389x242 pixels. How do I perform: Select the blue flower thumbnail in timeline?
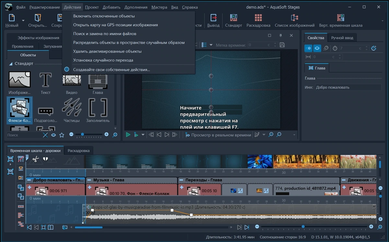[x=260, y=162]
